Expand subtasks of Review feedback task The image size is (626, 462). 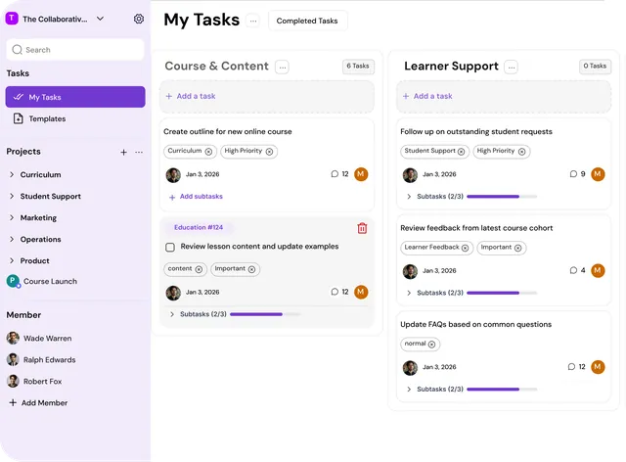409,293
